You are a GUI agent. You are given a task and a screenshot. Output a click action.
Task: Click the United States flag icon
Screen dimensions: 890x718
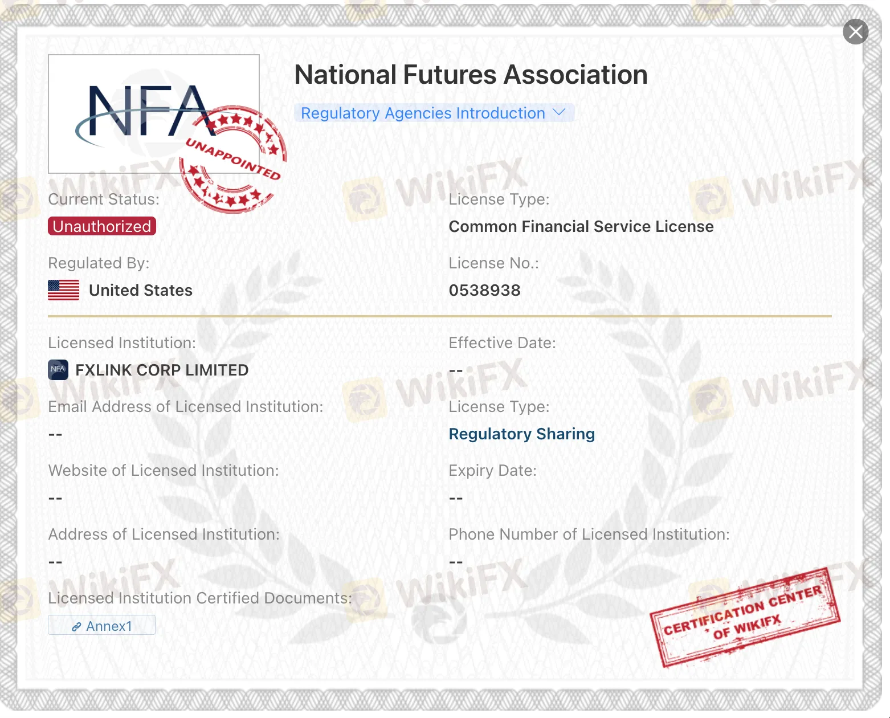tap(63, 291)
